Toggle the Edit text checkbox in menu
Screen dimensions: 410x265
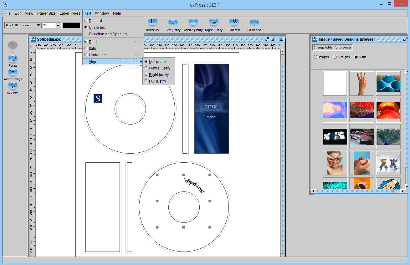click(x=86, y=21)
